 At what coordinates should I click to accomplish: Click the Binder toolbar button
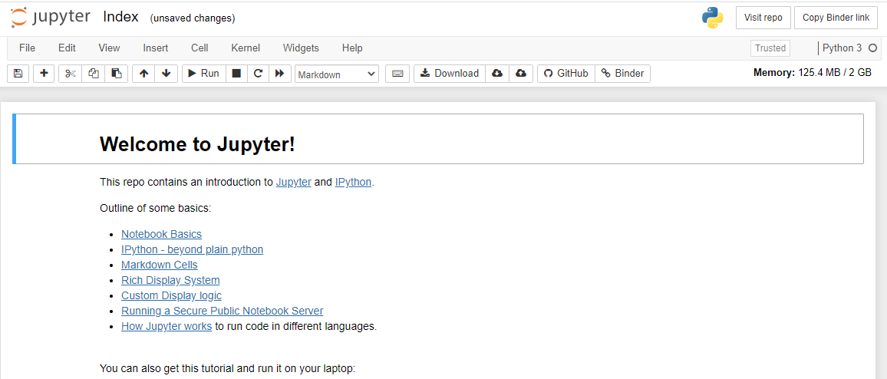tap(623, 74)
